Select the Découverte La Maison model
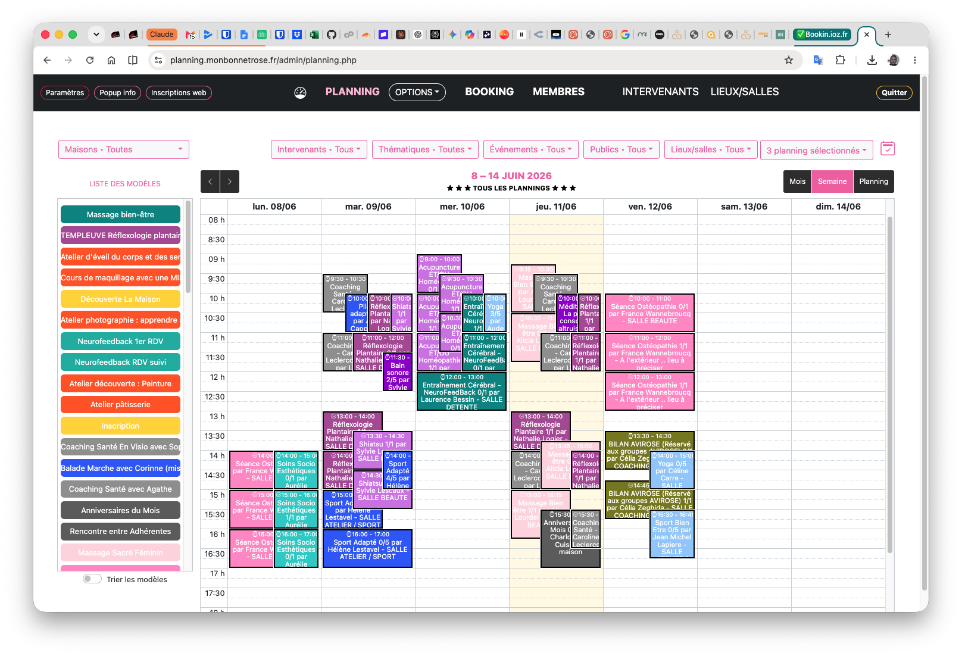This screenshot has height=656, width=962. (120, 299)
